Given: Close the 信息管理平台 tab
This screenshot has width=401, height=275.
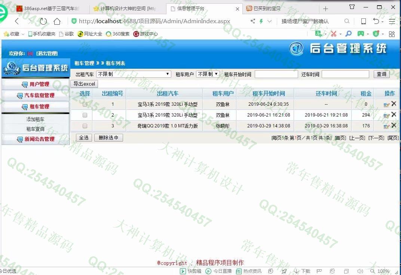Looking at the screenshot, I should 237,9.
